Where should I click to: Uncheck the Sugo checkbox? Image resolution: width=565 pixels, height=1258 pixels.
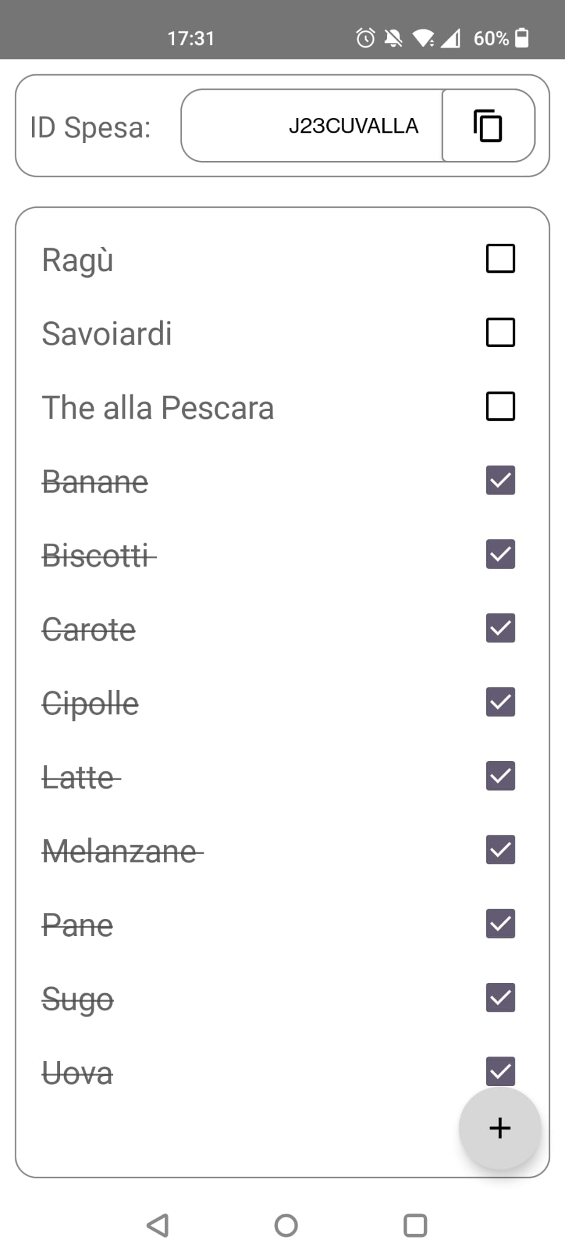pyautogui.click(x=500, y=998)
